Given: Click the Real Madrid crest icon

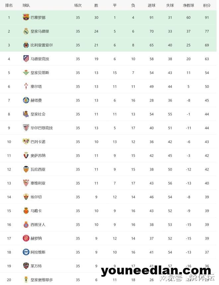Looking at the screenshot, I should [x=26, y=31].
